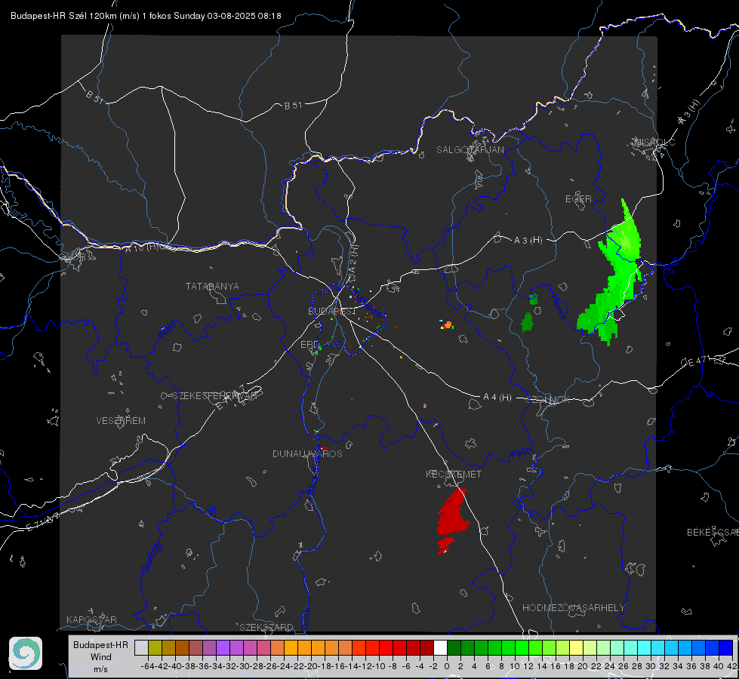Click the legend value label -64
Image resolution: width=739 pixels, height=679 pixels.
click(x=148, y=666)
